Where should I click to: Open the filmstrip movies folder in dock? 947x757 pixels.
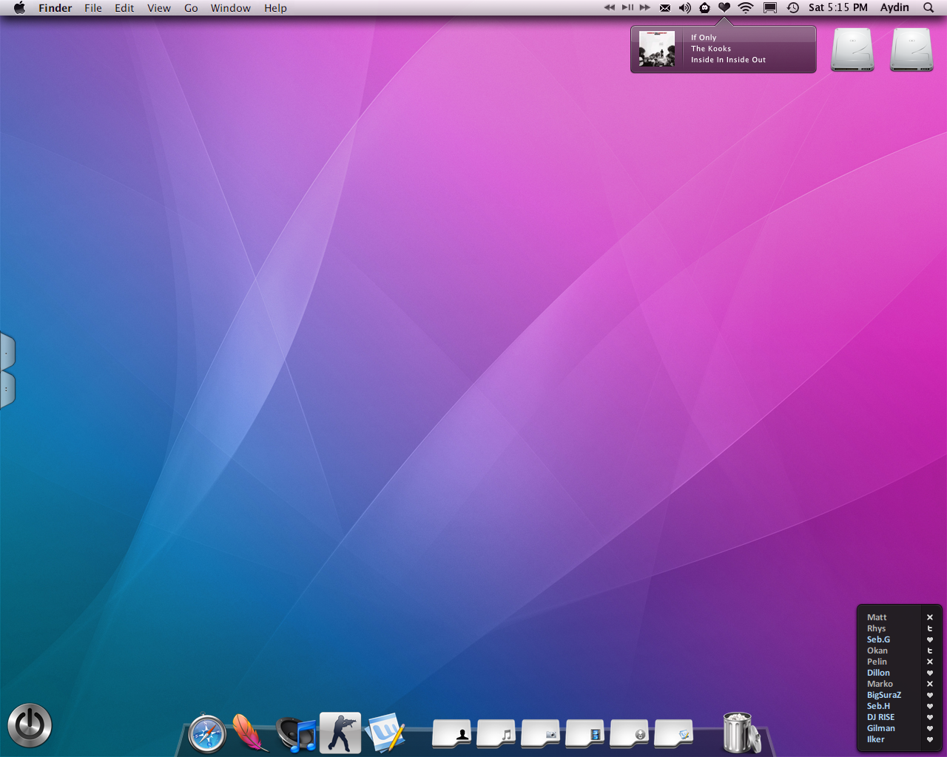tap(584, 733)
